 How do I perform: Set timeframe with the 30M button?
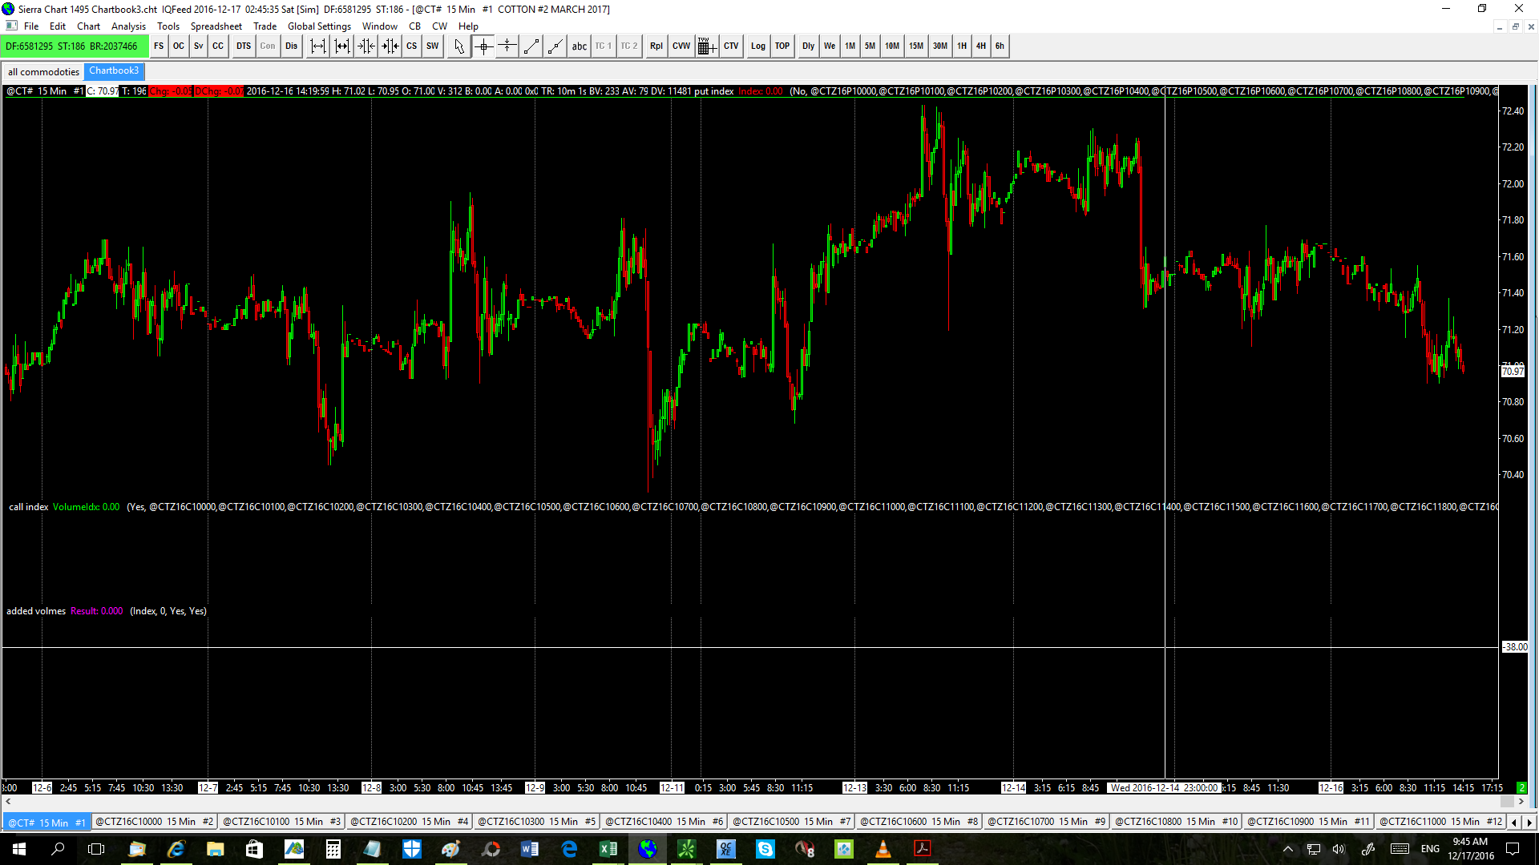939,46
